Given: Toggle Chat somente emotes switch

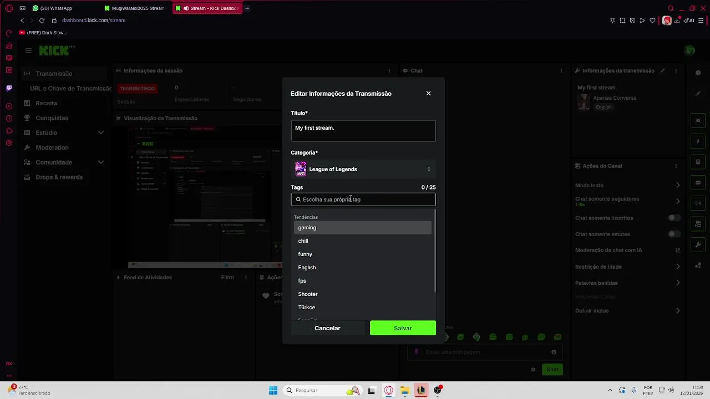Looking at the screenshot, I should [x=674, y=234].
